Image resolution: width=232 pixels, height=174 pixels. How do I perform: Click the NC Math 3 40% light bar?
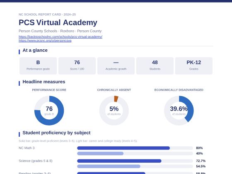100,153
